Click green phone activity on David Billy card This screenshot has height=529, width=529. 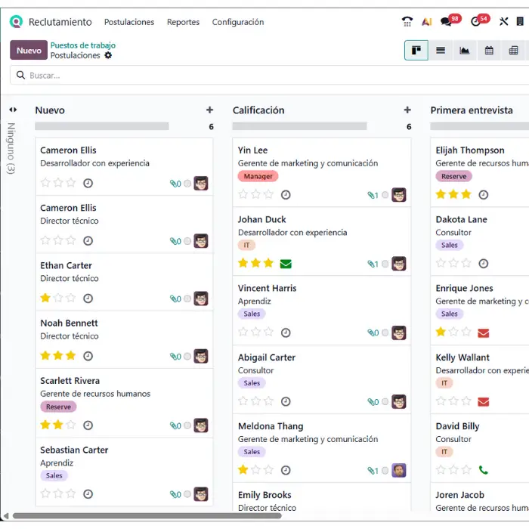484,470
